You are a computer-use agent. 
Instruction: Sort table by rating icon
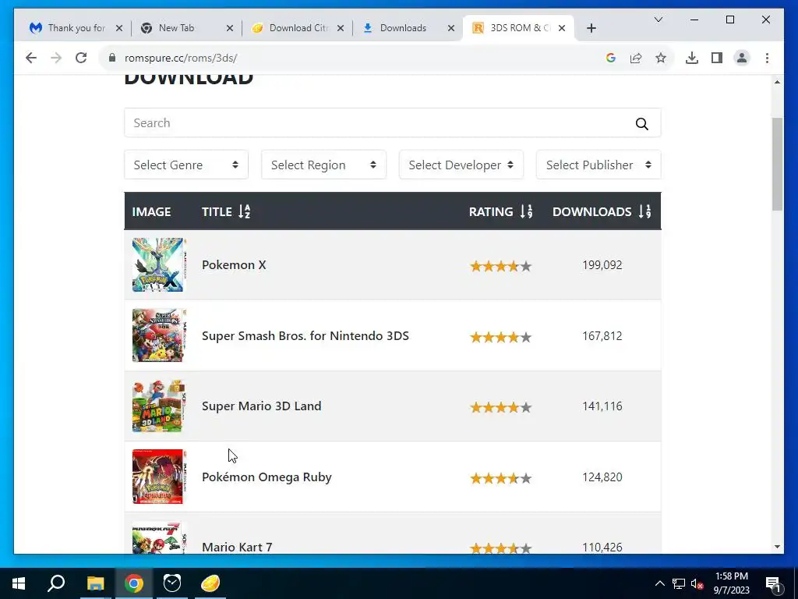click(x=526, y=211)
